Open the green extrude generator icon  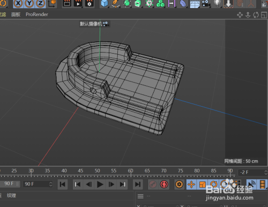pyautogui.click(x=138, y=3)
